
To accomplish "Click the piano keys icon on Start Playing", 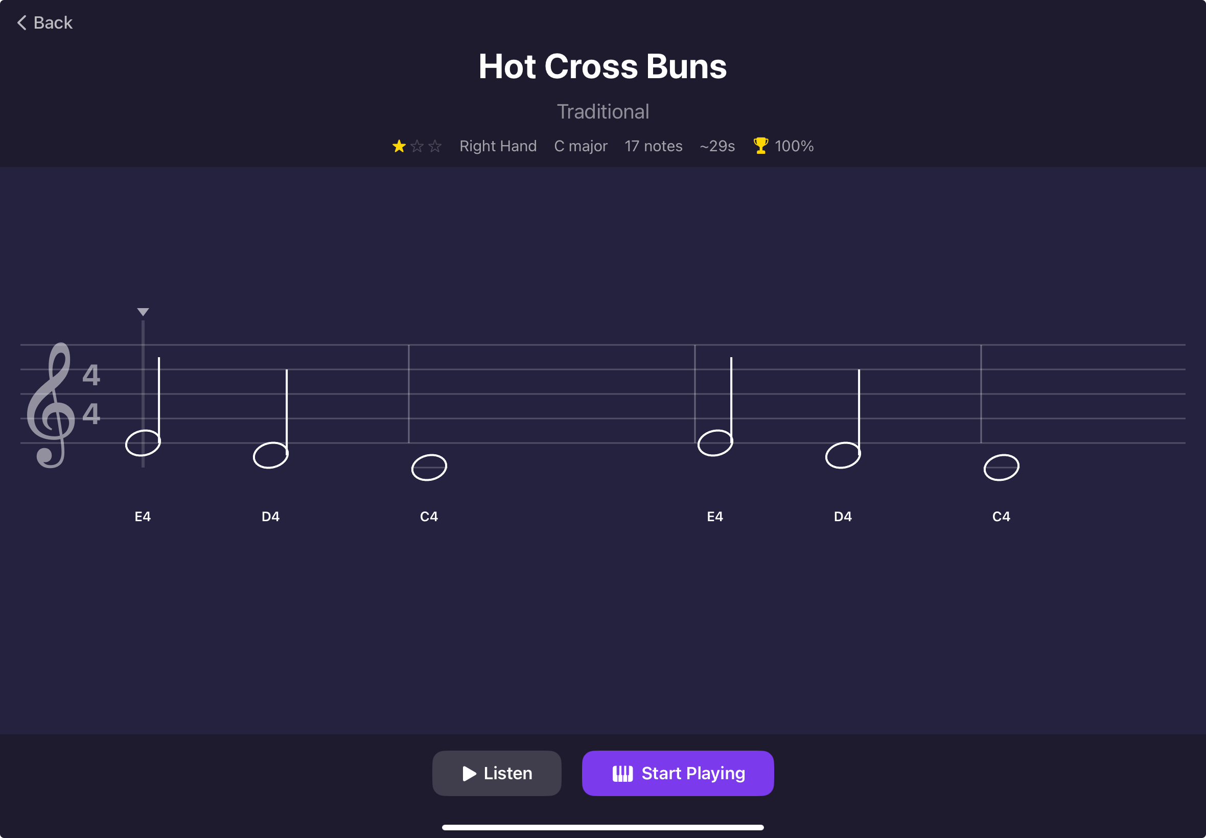I will click(622, 773).
